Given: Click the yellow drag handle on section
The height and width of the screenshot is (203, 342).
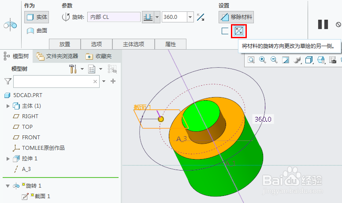Looking at the screenshot, I should (x=161, y=119).
